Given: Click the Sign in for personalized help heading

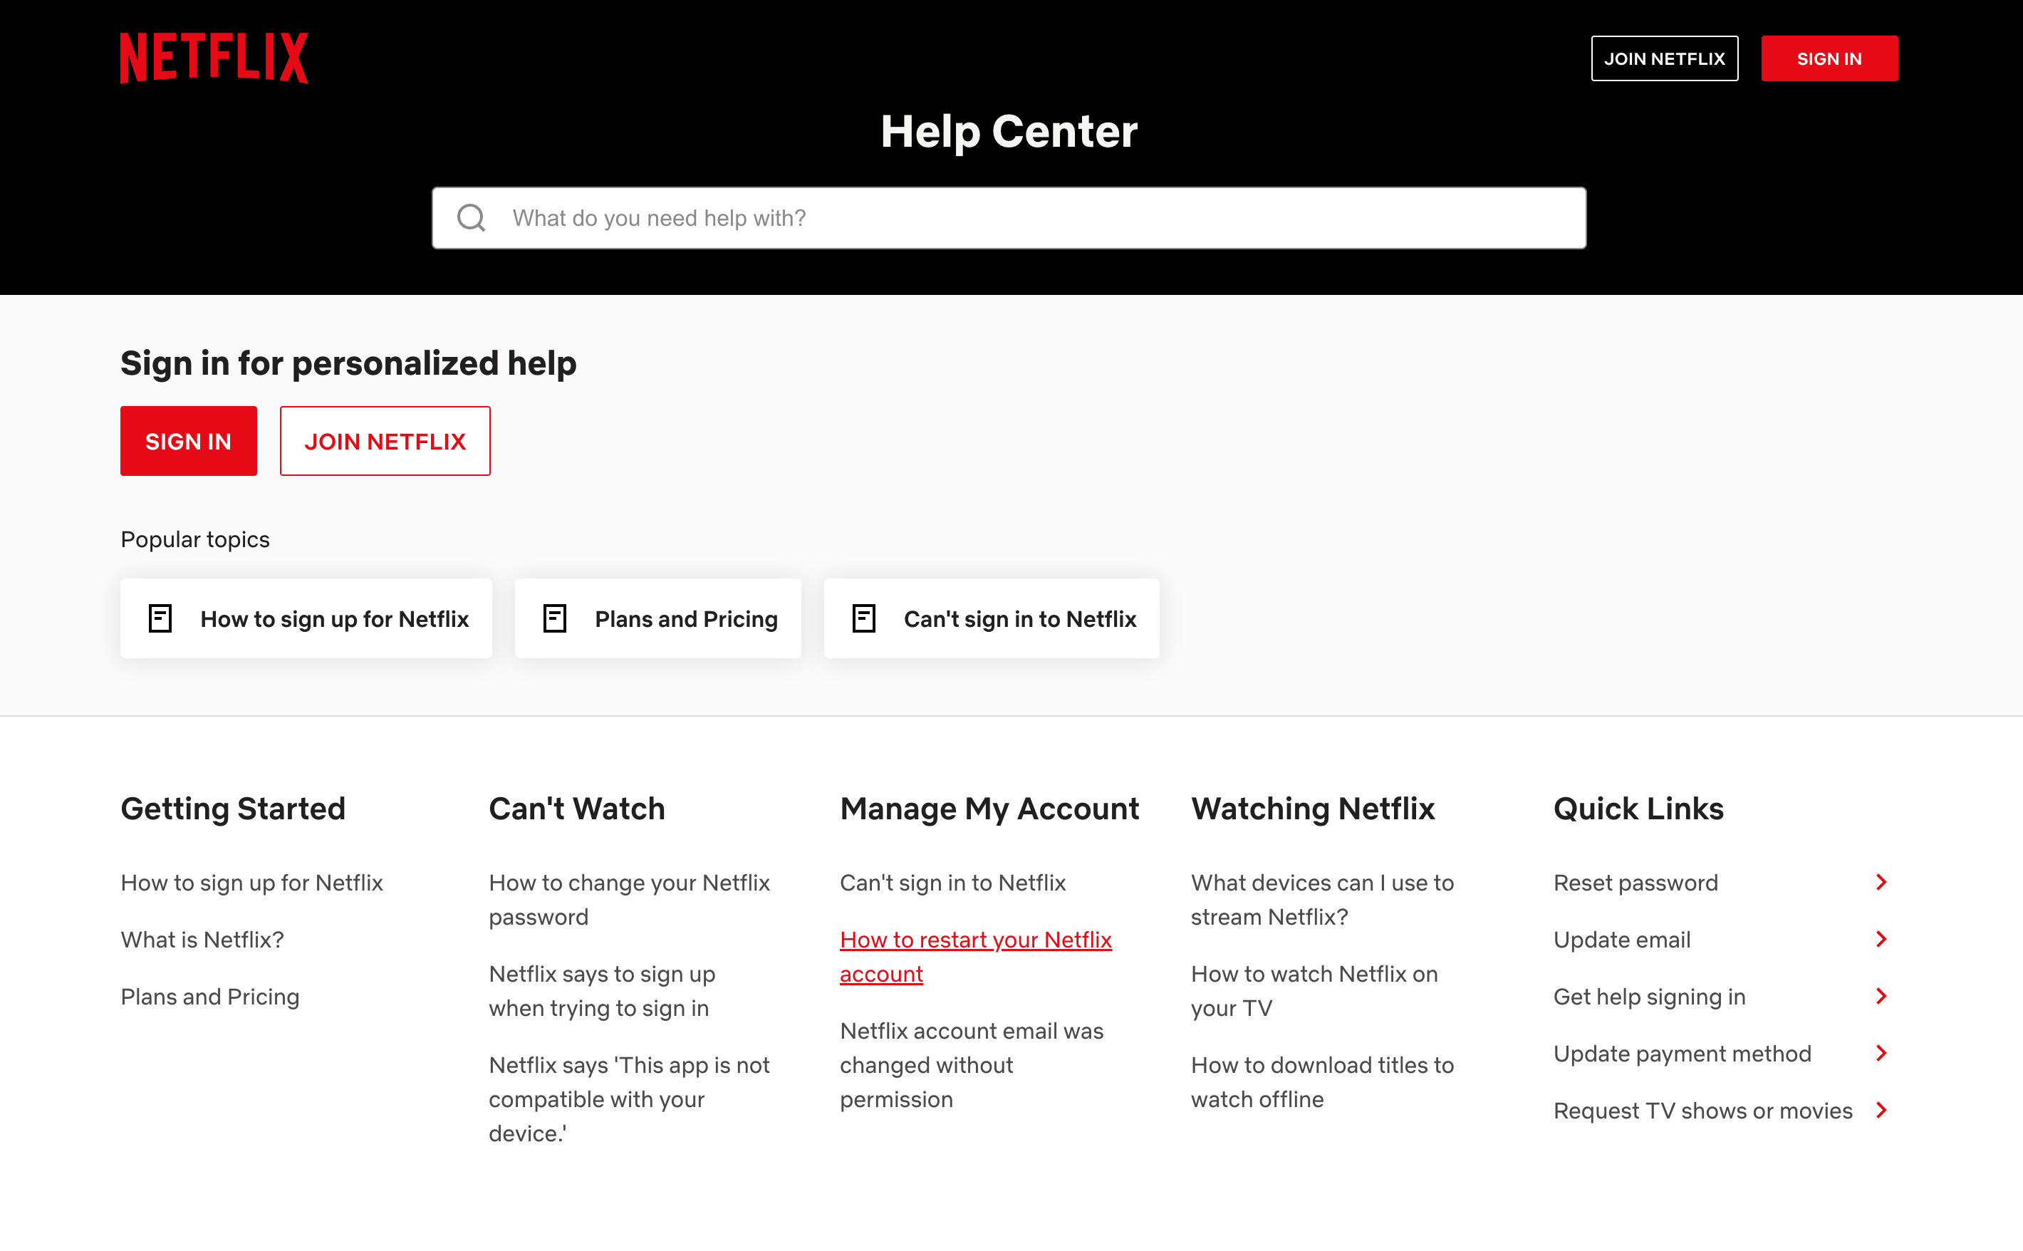Looking at the screenshot, I should [348, 364].
